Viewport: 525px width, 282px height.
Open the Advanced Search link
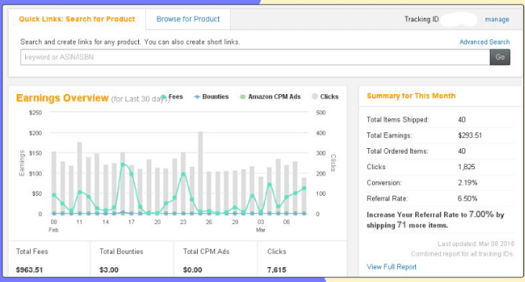coord(484,42)
